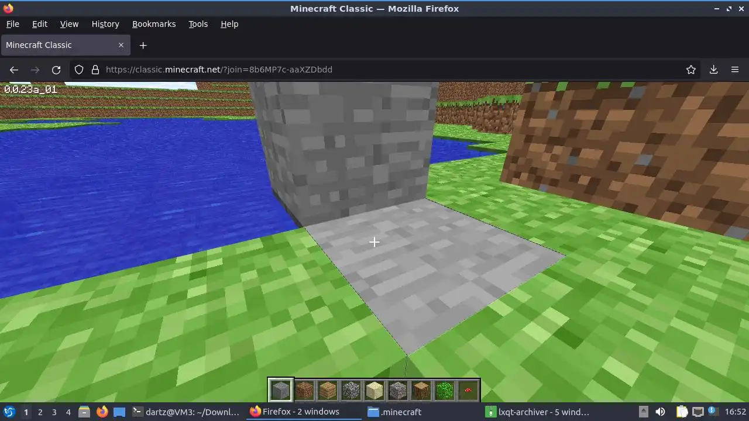
Task: Open the notification alert tray icon
Action: [x=713, y=411]
